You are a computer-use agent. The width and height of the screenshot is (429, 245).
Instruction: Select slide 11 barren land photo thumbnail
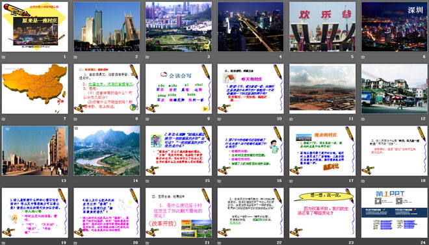(x=322, y=89)
